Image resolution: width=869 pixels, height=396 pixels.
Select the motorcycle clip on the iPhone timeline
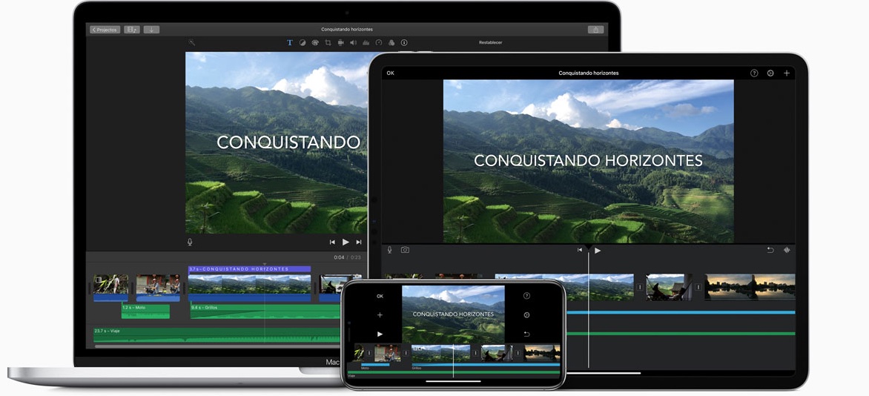click(x=387, y=353)
